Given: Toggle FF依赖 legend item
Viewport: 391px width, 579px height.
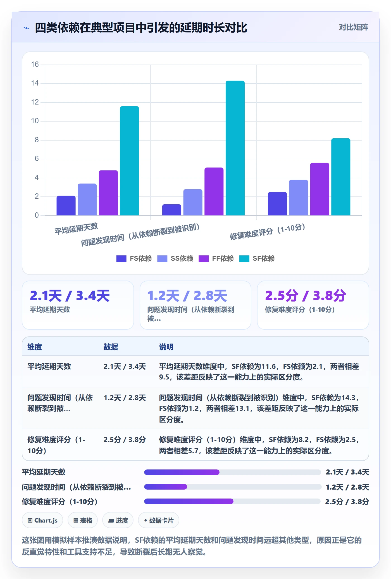Looking at the screenshot, I should 216,259.
